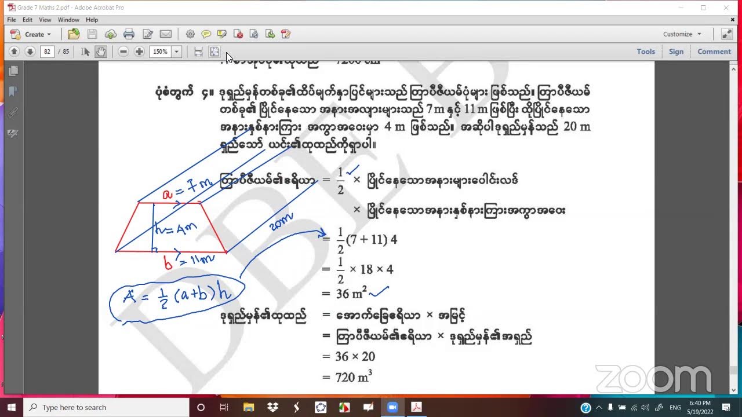Screen dimensions: 742x417
Task: Open the Customize toolbar dropdown
Action: coord(682,34)
